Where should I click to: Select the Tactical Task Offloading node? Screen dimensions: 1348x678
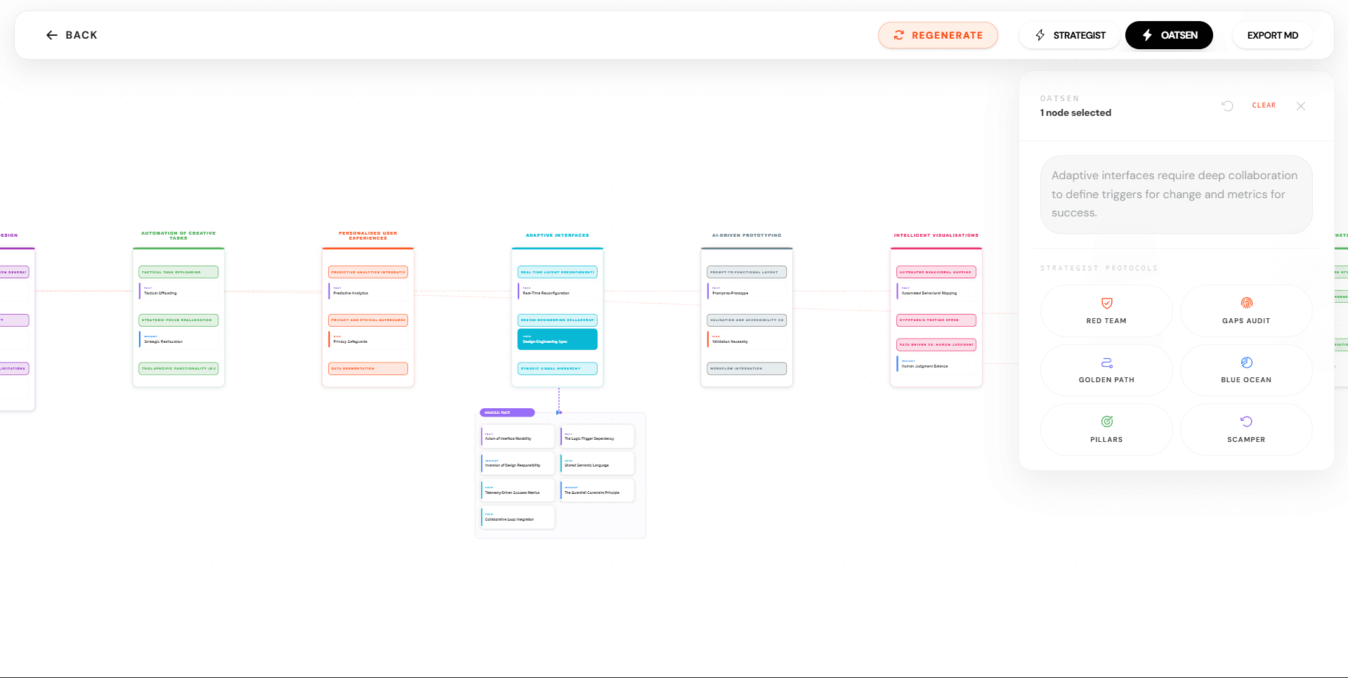pyautogui.click(x=178, y=271)
